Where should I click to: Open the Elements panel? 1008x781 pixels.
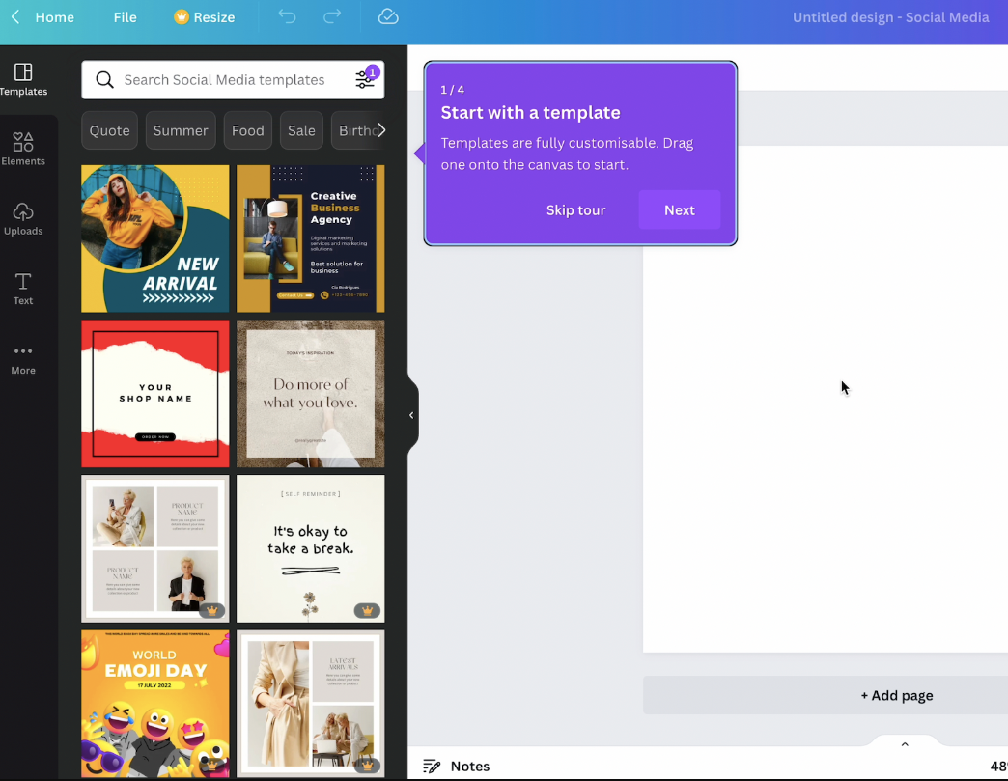pyautogui.click(x=23, y=148)
